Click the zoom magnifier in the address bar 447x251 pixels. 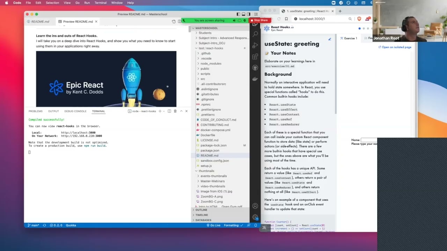pyautogui.click(x=350, y=19)
